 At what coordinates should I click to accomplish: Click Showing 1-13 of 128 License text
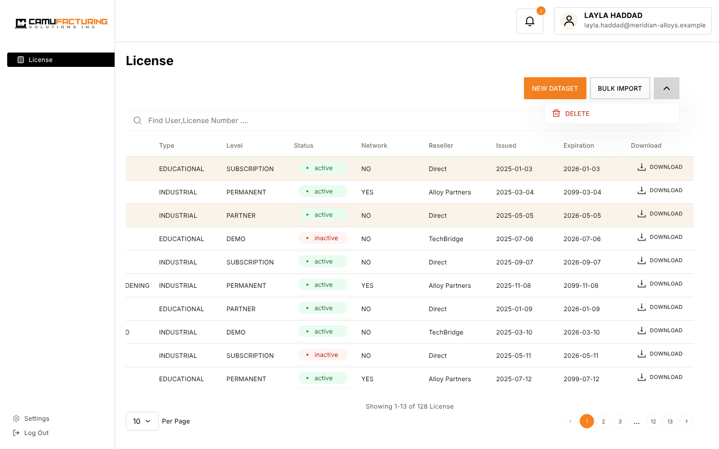pos(410,406)
